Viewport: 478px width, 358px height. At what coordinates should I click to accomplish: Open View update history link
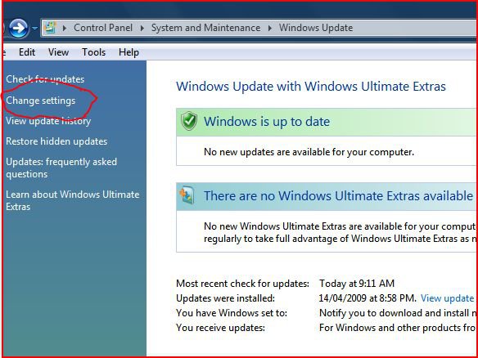click(48, 121)
